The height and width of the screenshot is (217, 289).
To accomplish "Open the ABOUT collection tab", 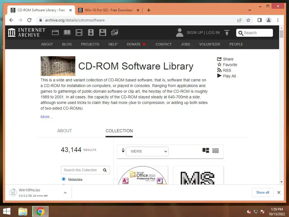I will 65,131.
